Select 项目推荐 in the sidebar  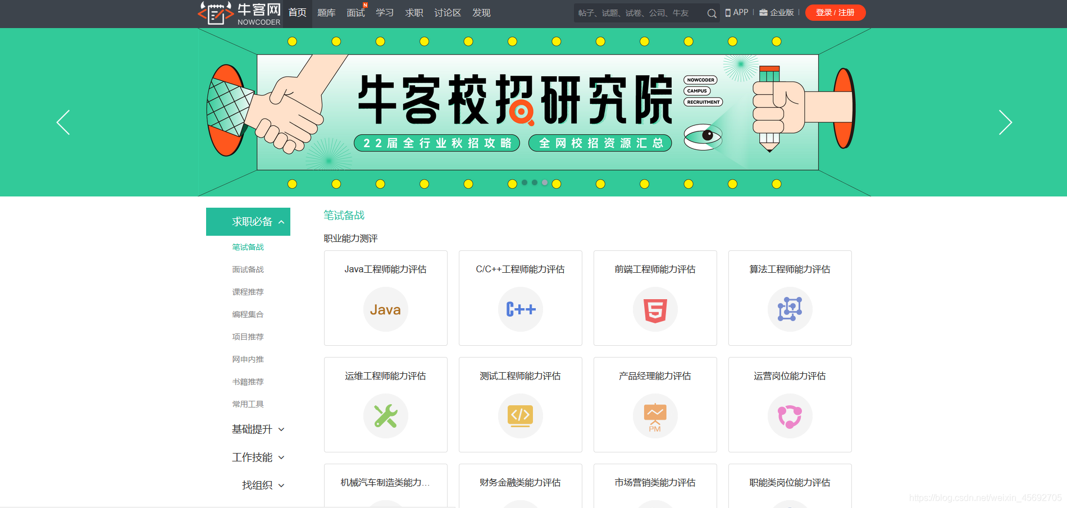click(x=248, y=337)
